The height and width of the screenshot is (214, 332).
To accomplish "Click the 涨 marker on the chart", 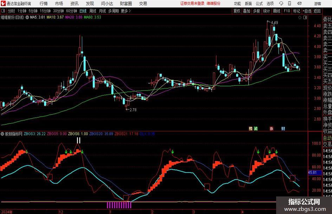I will pyautogui.click(x=272, y=128).
